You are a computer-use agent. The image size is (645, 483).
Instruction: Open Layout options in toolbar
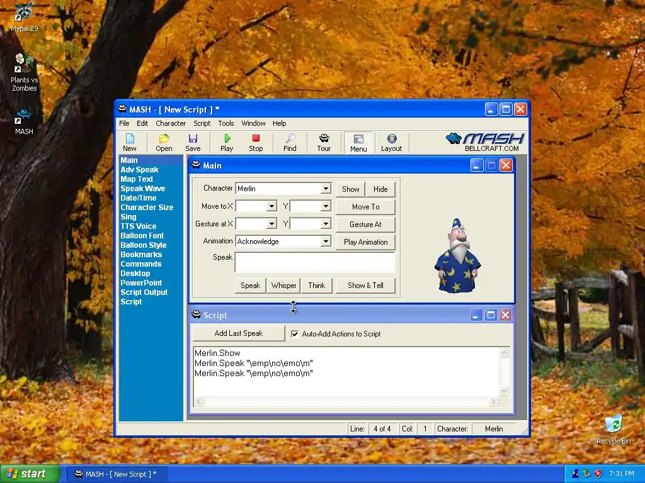pyautogui.click(x=391, y=143)
